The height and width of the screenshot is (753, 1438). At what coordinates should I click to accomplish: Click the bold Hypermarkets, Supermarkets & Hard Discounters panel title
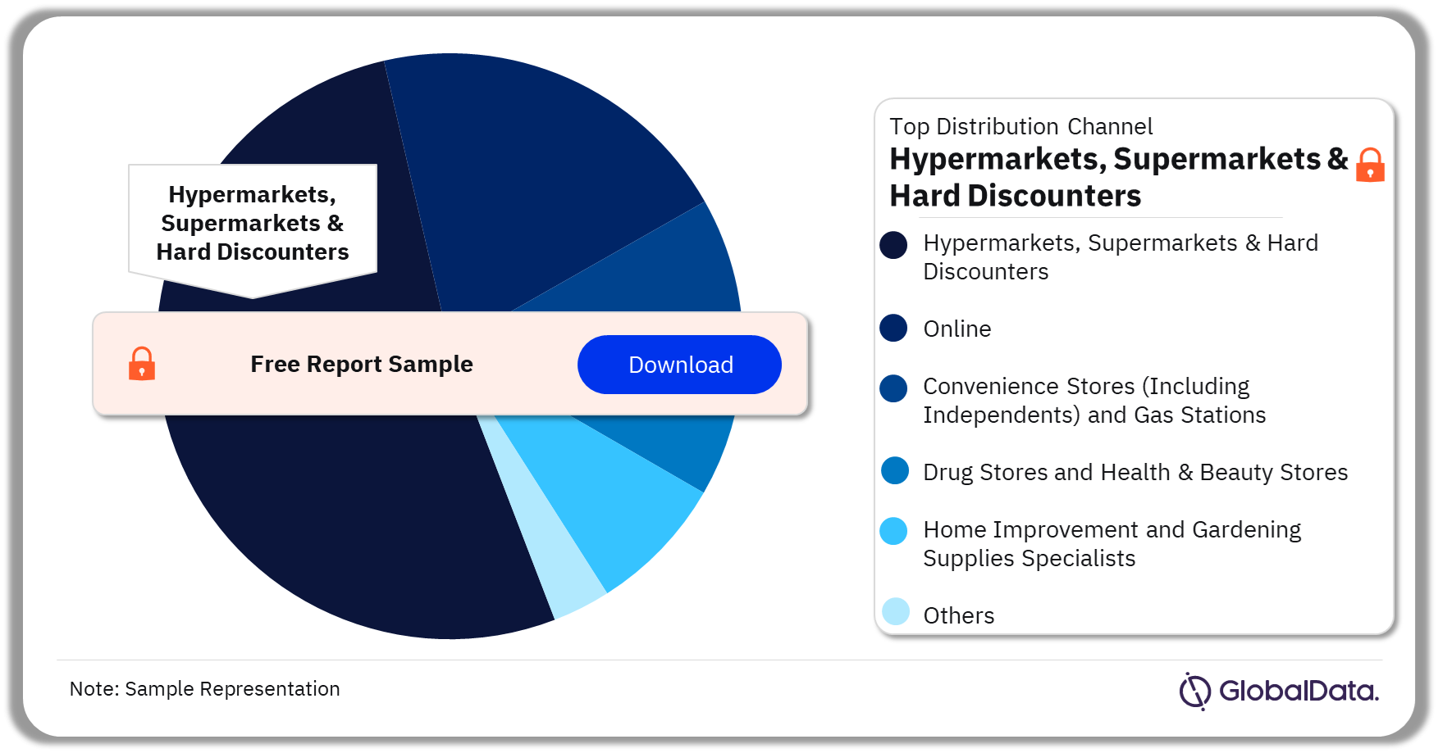click(x=1119, y=177)
